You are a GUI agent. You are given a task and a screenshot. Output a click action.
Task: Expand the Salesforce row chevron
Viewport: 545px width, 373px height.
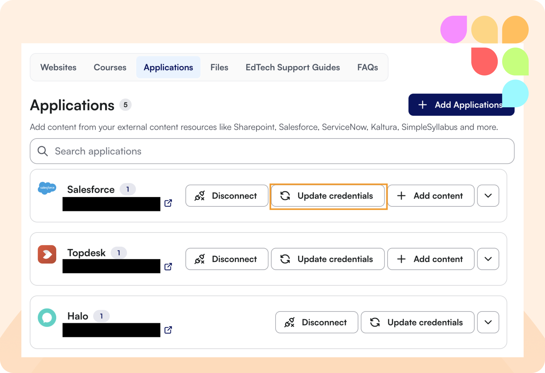tap(488, 196)
